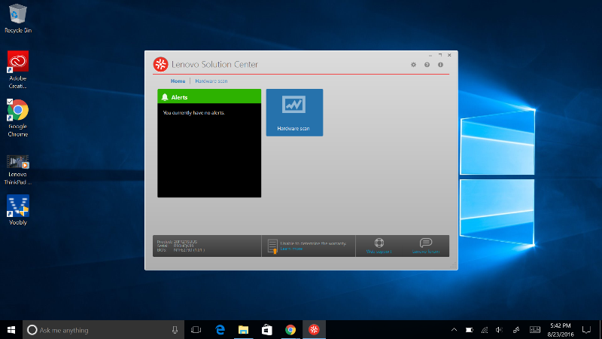
Task: Click the BIOS version line
Action: point(181,250)
